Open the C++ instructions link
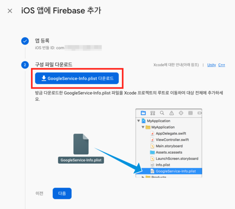The height and width of the screenshot is (209, 235). (221, 65)
